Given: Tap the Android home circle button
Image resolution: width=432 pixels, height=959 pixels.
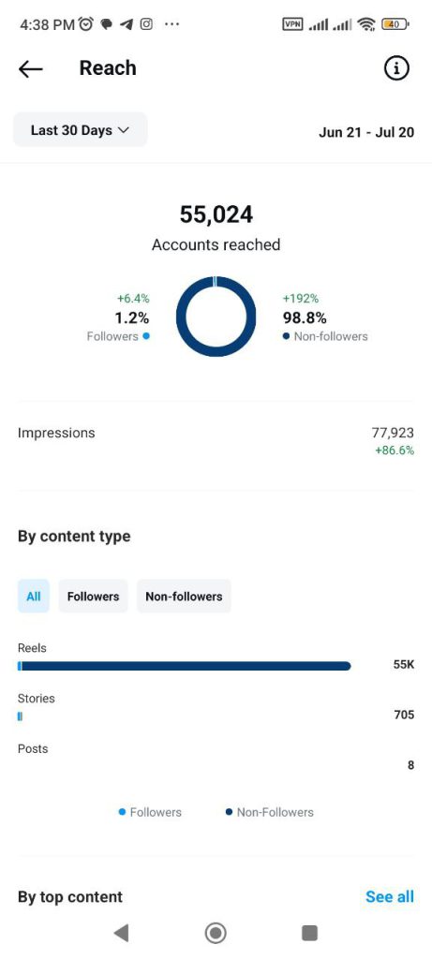Looking at the screenshot, I should (x=216, y=933).
